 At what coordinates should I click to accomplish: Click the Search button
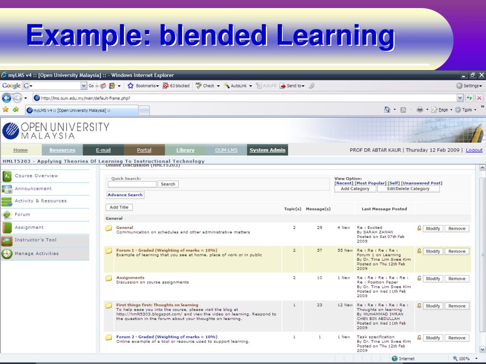click(x=168, y=184)
